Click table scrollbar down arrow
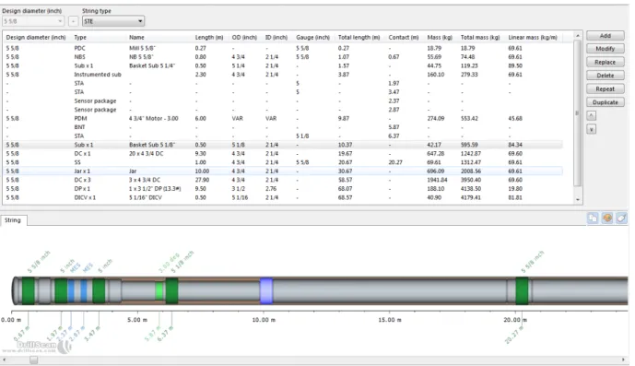Screen dimensions: 635x366 click(578, 199)
